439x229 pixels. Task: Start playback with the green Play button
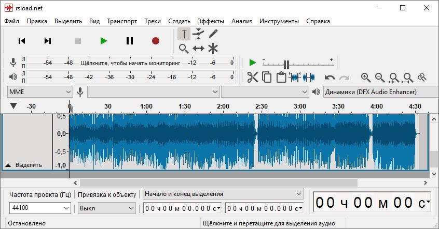point(103,41)
